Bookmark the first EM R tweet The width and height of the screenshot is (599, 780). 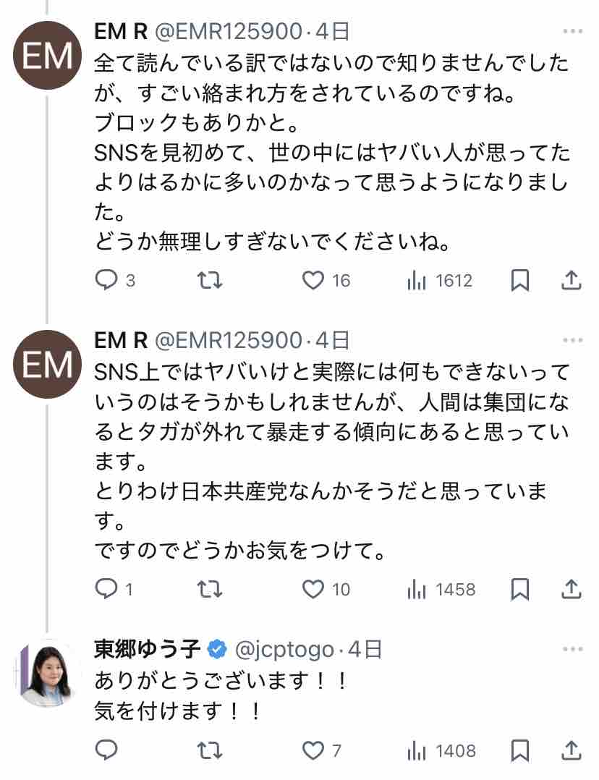coord(519,280)
